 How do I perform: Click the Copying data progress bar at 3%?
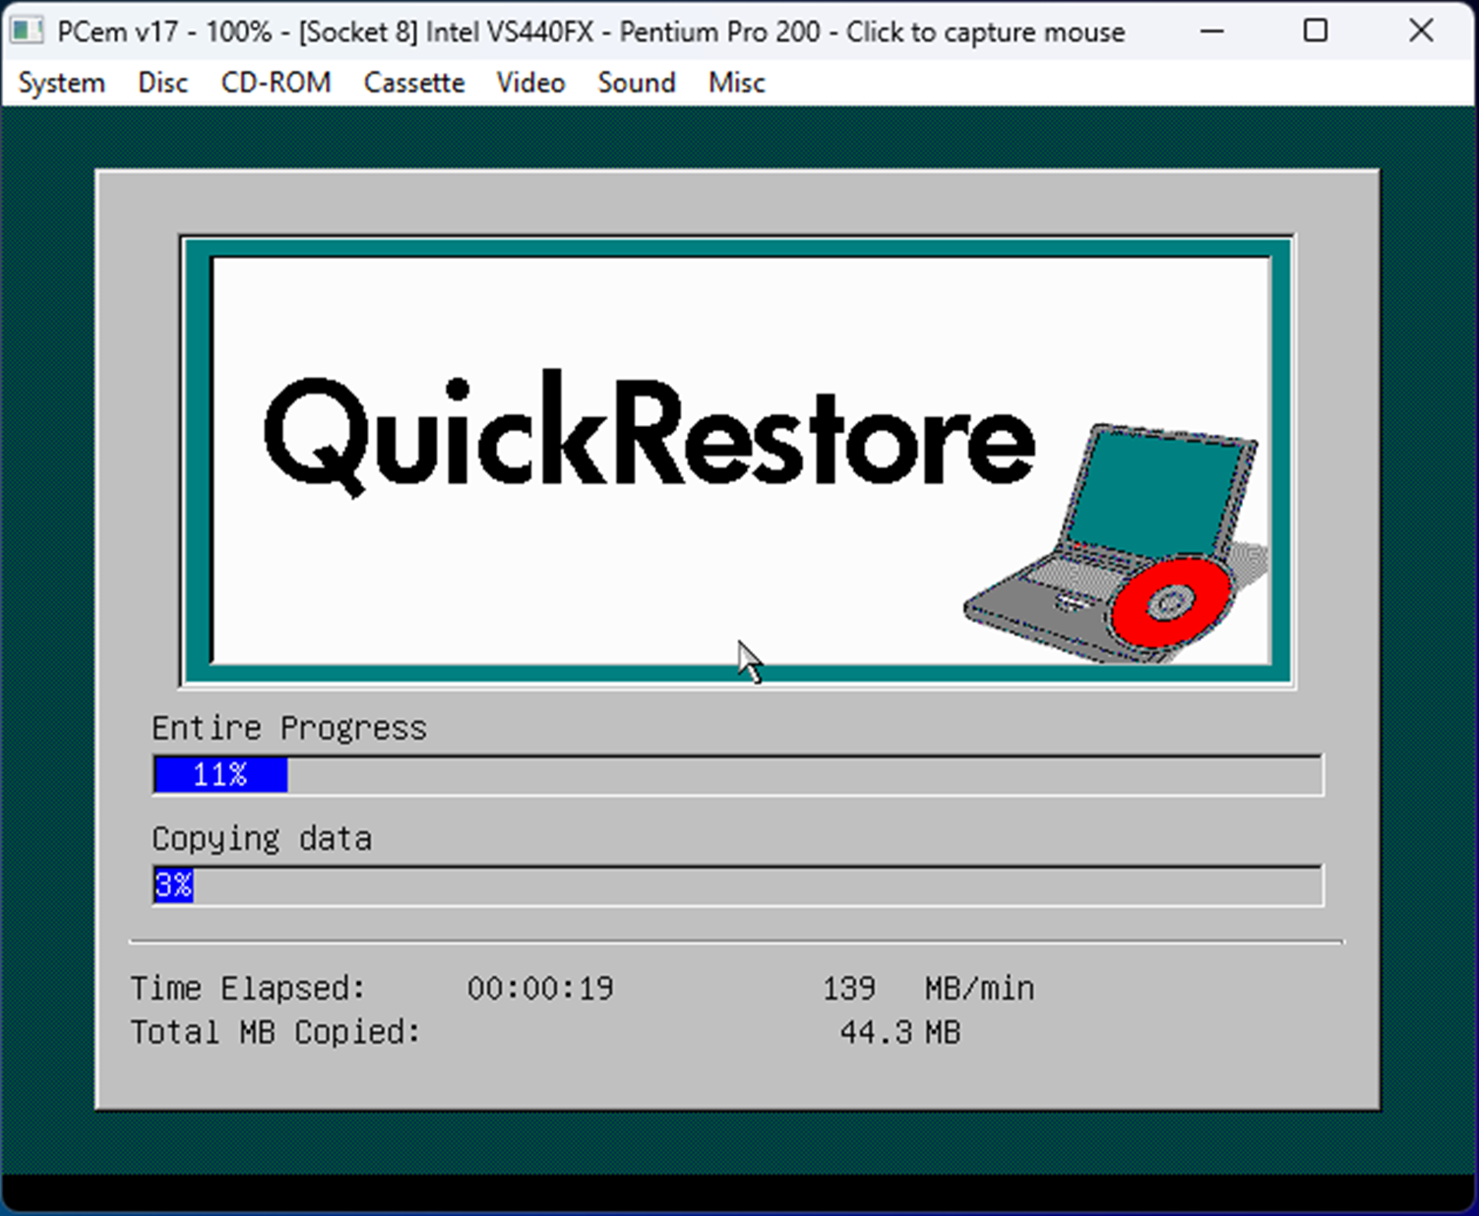[x=738, y=885]
